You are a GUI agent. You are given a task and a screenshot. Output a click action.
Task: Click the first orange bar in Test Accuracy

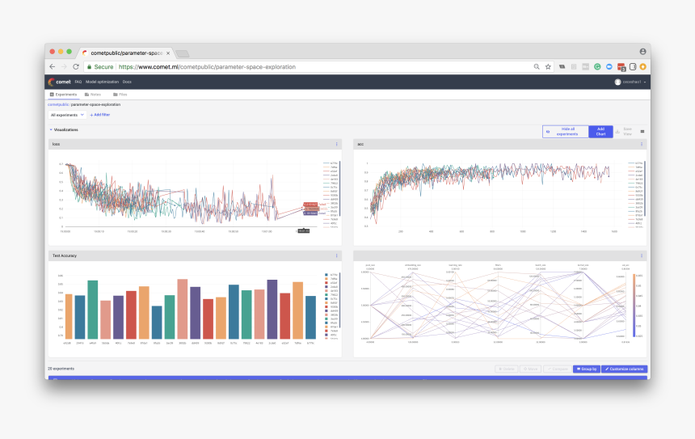(x=68, y=316)
